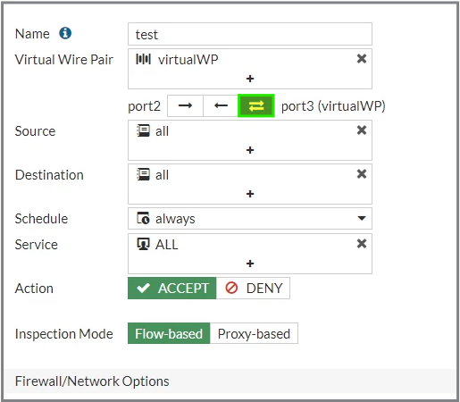Remove 'all' from the Source field
The width and height of the screenshot is (460, 402).
pos(362,130)
